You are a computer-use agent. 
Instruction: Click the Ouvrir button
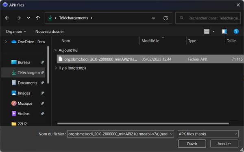[x=192, y=144]
